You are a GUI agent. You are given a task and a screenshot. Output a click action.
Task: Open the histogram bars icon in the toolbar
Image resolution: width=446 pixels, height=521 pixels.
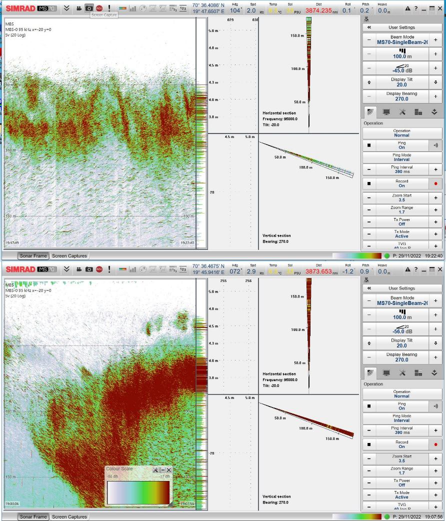[x=133, y=8]
